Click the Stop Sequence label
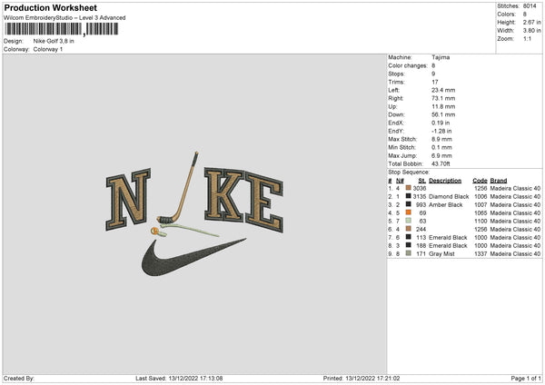Image resolution: width=545 pixels, height=385 pixels. point(409,172)
